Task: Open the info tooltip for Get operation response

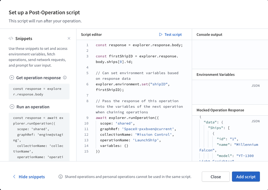Action: pos(65,78)
